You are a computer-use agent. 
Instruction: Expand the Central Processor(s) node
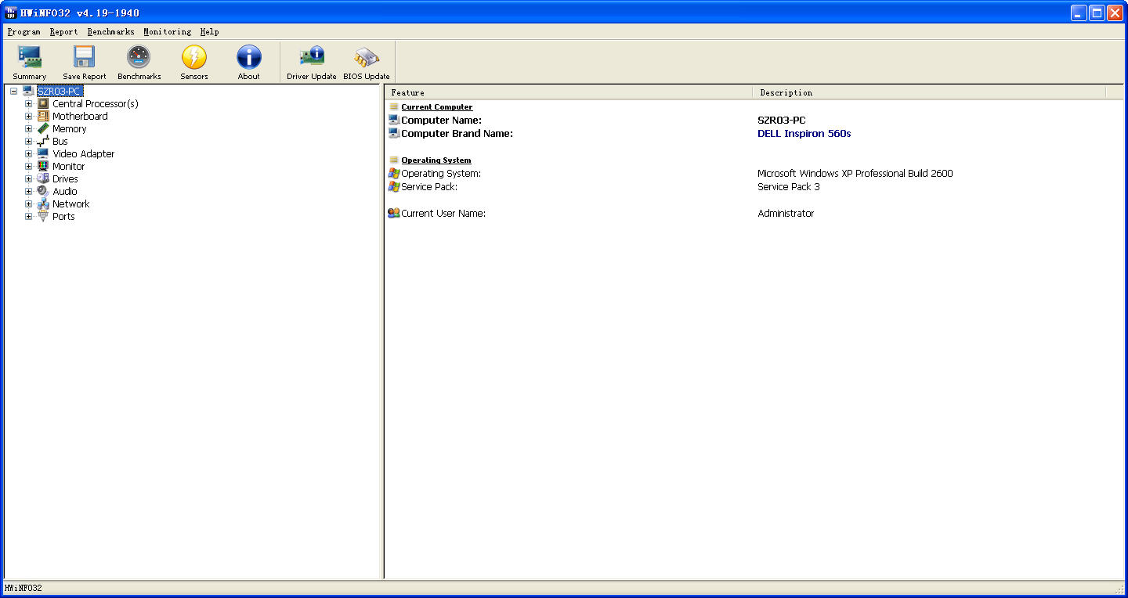click(29, 104)
